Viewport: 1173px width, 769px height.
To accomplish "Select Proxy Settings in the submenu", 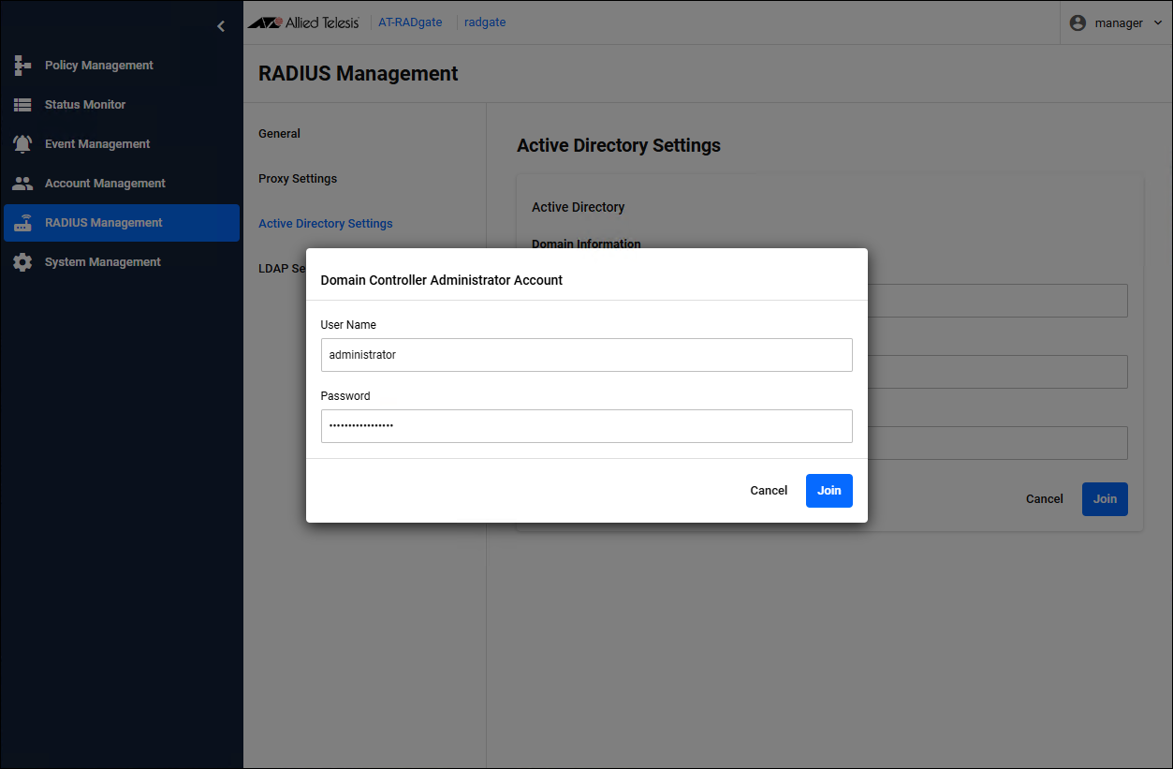I will [298, 179].
